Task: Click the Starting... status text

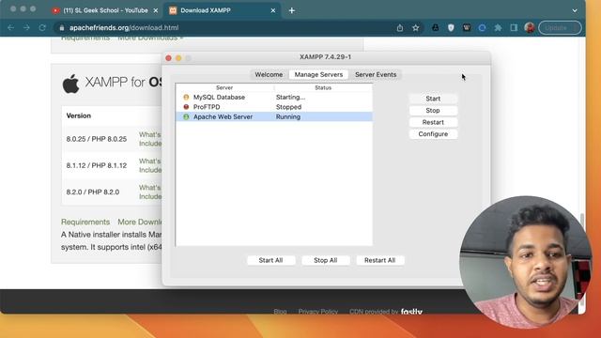Action: (x=290, y=98)
